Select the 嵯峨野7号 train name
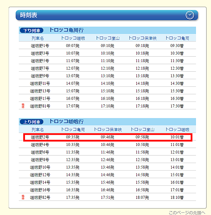Image resolution: width=211 pixels, height=215 pixels. point(40,68)
